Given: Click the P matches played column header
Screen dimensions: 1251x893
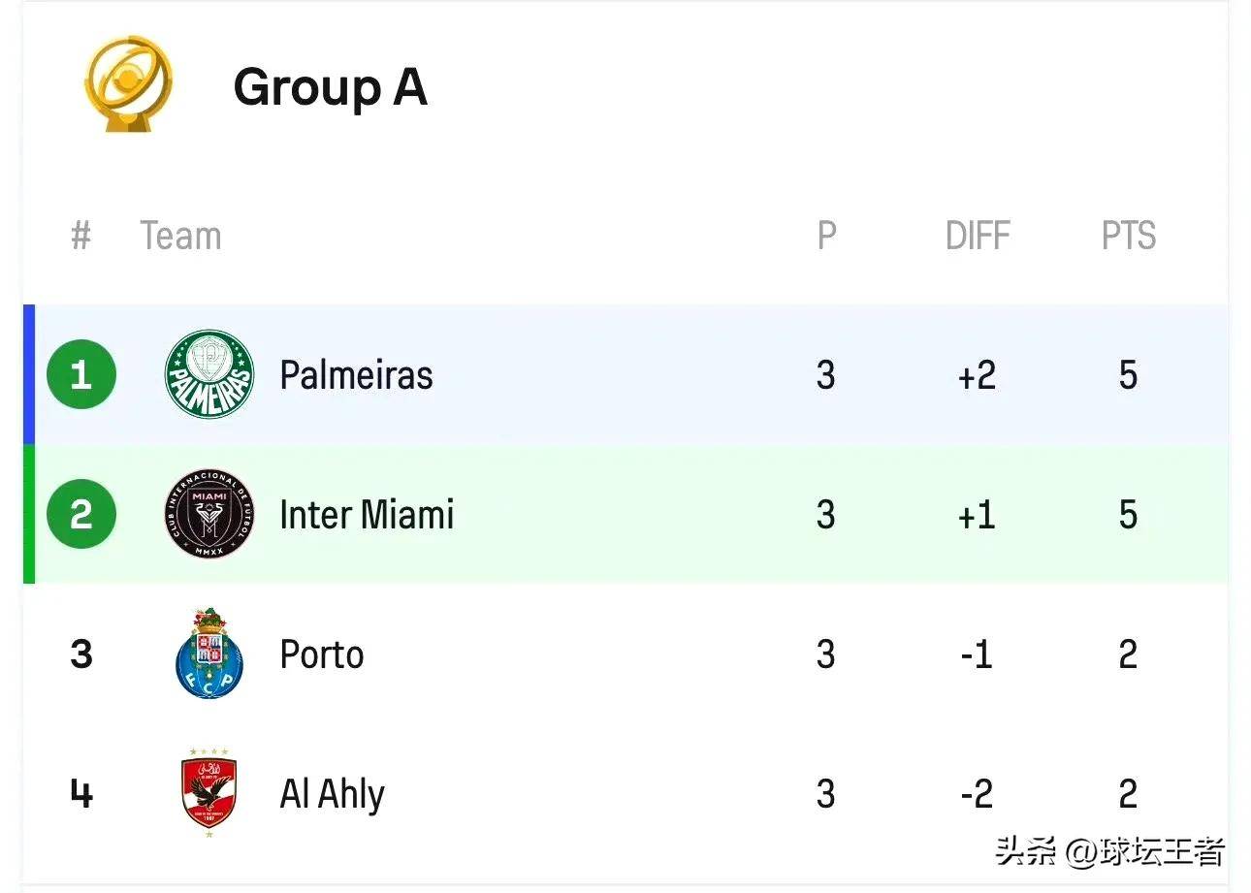Looking at the screenshot, I should [826, 236].
